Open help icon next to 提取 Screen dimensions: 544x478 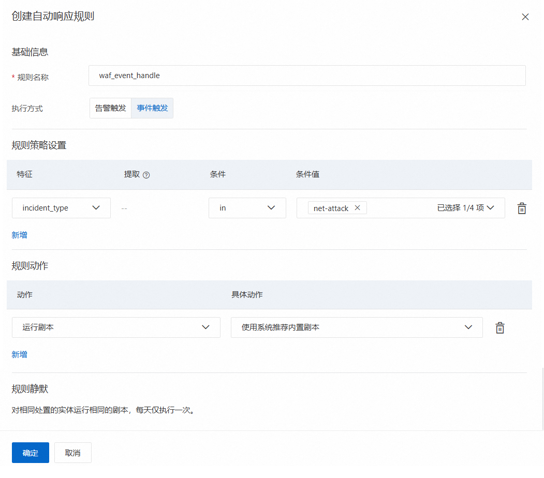coord(146,175)
